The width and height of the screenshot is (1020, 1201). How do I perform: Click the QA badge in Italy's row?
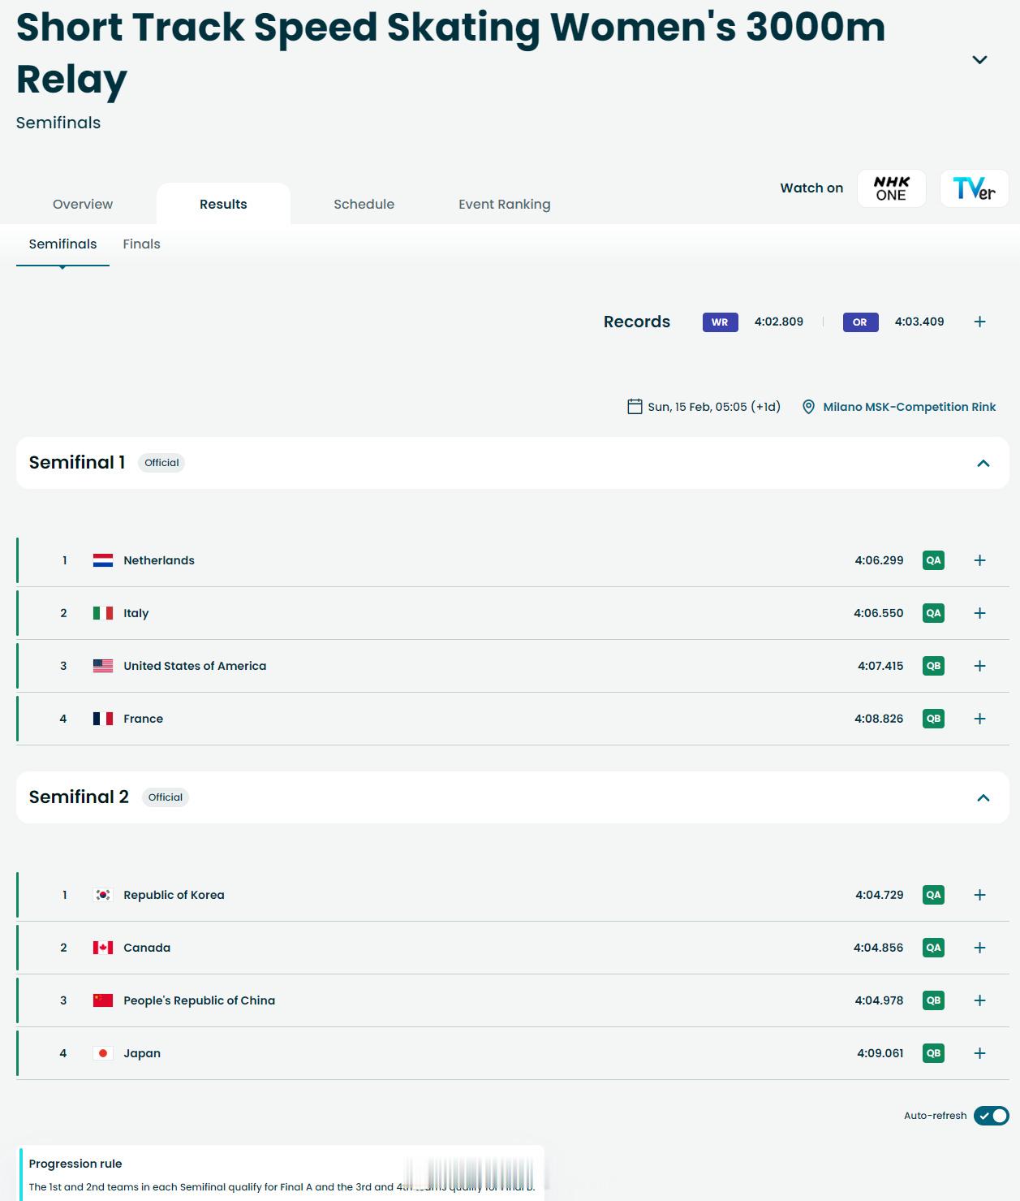coord(933,613)
